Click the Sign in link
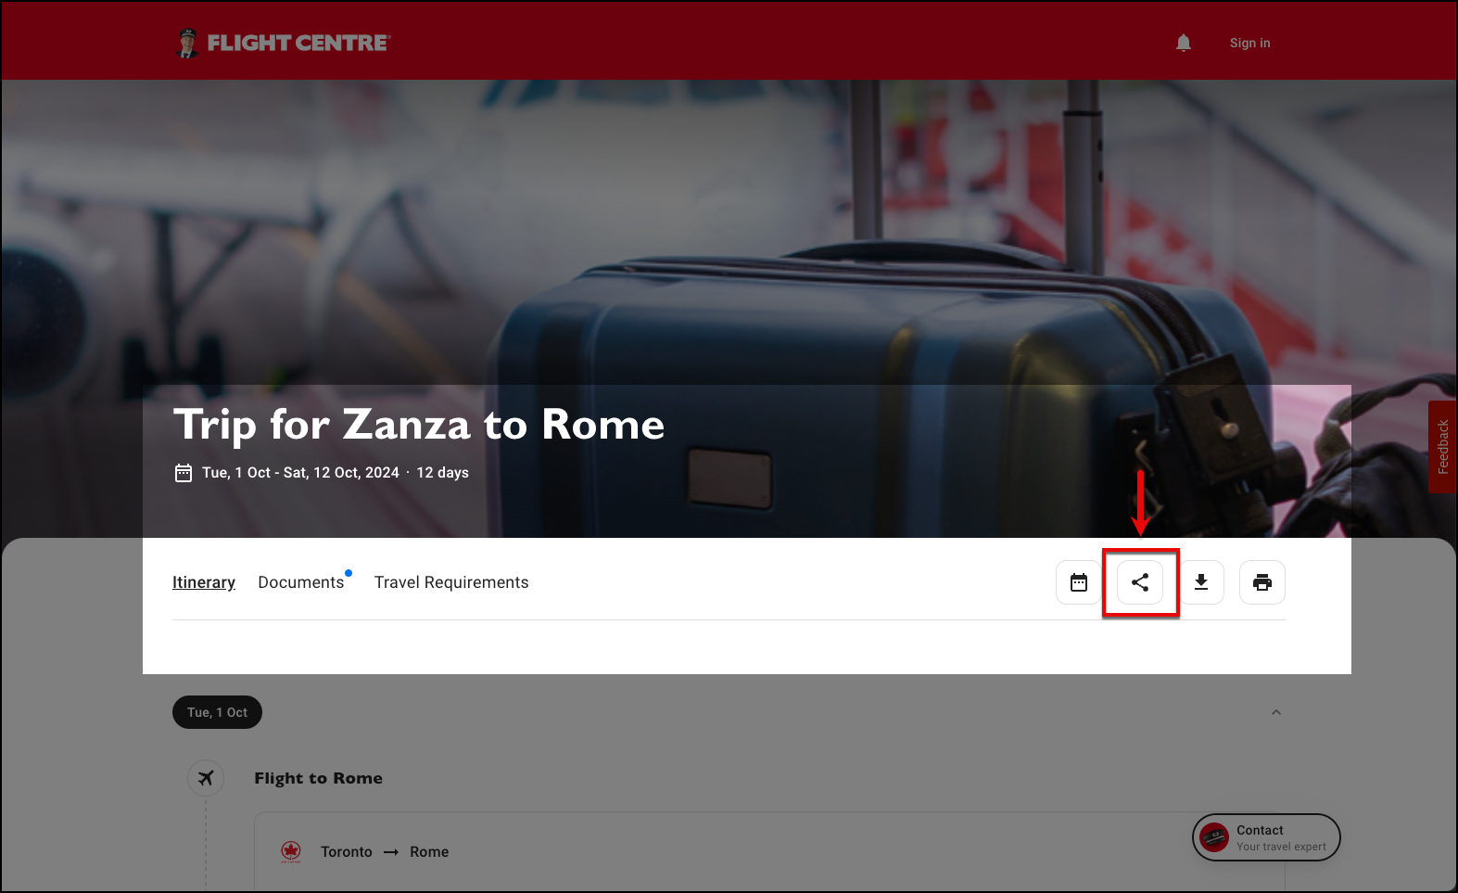Image resolution: width=1458 pixels, height=893 pixels. coord(1249,43)
